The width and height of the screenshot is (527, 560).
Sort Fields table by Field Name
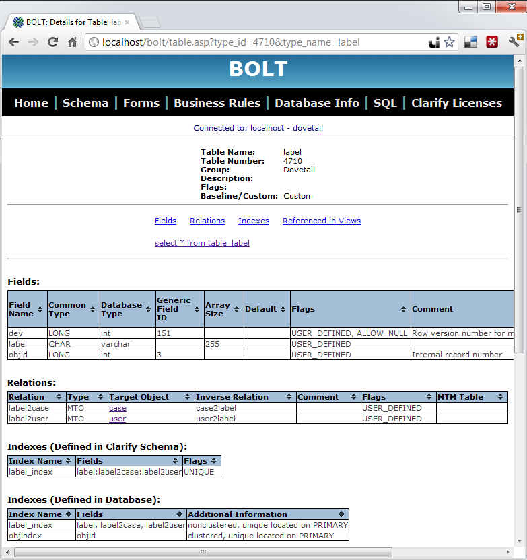pos(40,310)
